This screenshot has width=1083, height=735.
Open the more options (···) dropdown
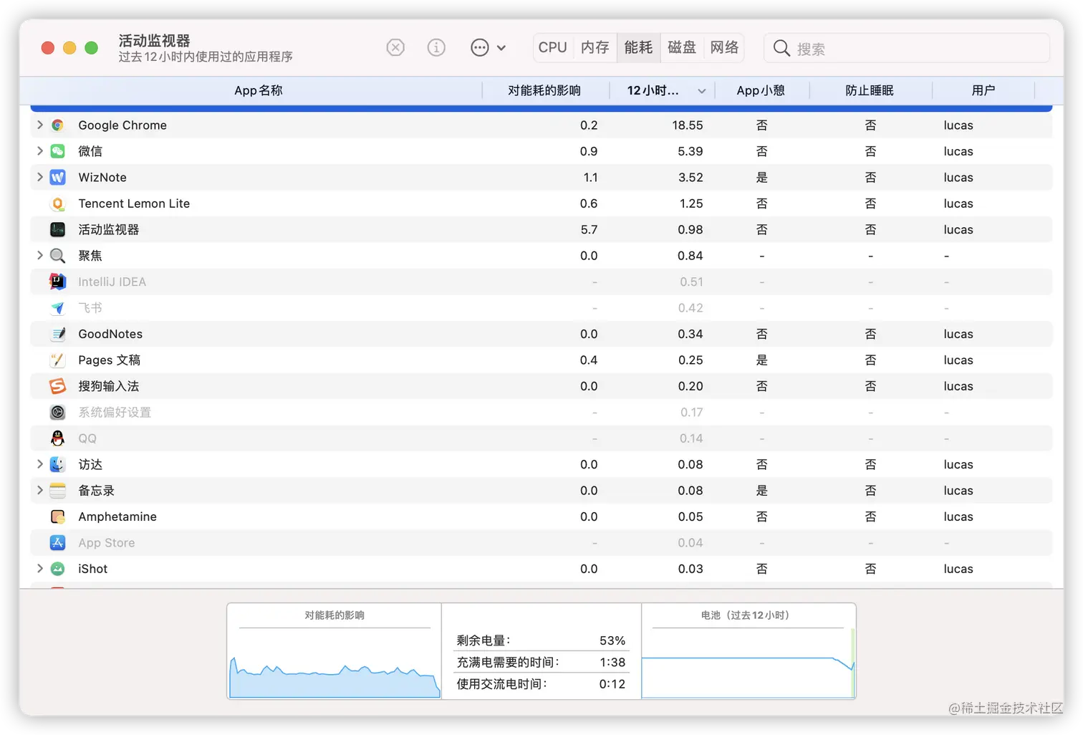pyautogui.click(x=479, y=47)
